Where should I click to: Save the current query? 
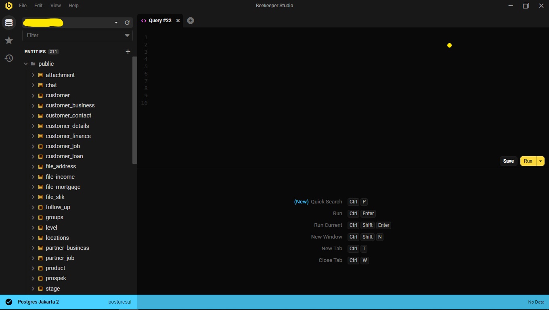508,161
